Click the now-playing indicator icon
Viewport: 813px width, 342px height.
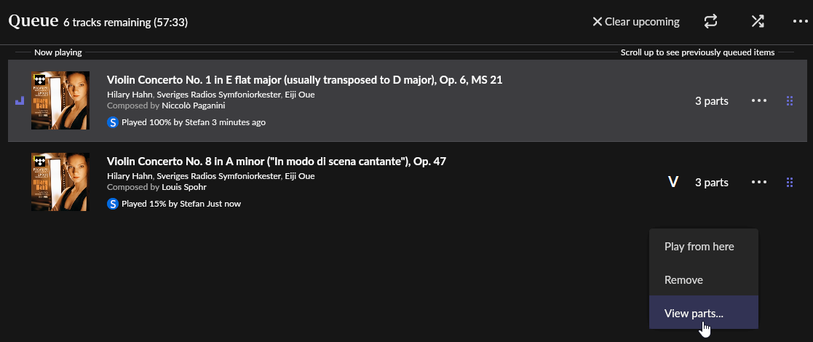click(x=20, y=101)
